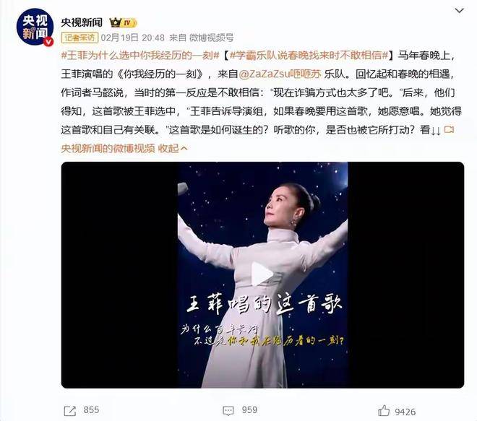Screen dimensions: 477x421
Task: Click the 微博视频号 source link
Action: 212,38
